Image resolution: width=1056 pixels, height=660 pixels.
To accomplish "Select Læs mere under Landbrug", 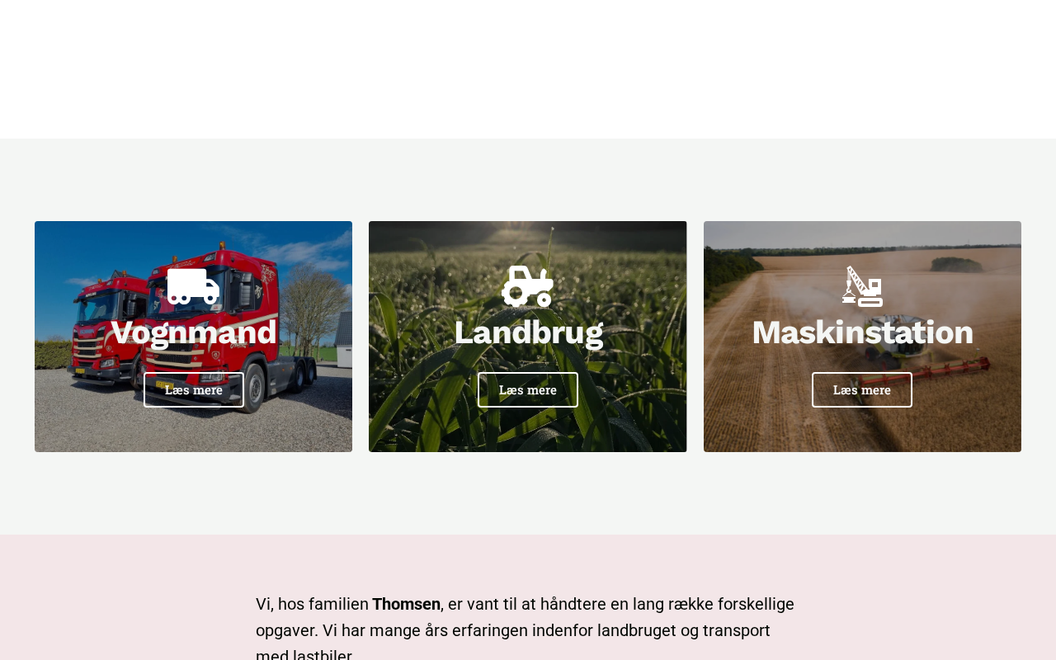I will [x=528, y=389].
